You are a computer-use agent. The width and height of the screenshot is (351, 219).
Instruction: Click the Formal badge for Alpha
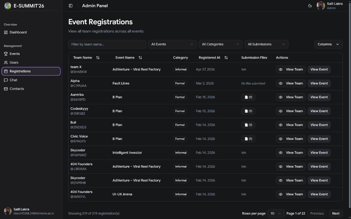pos(180,83)
